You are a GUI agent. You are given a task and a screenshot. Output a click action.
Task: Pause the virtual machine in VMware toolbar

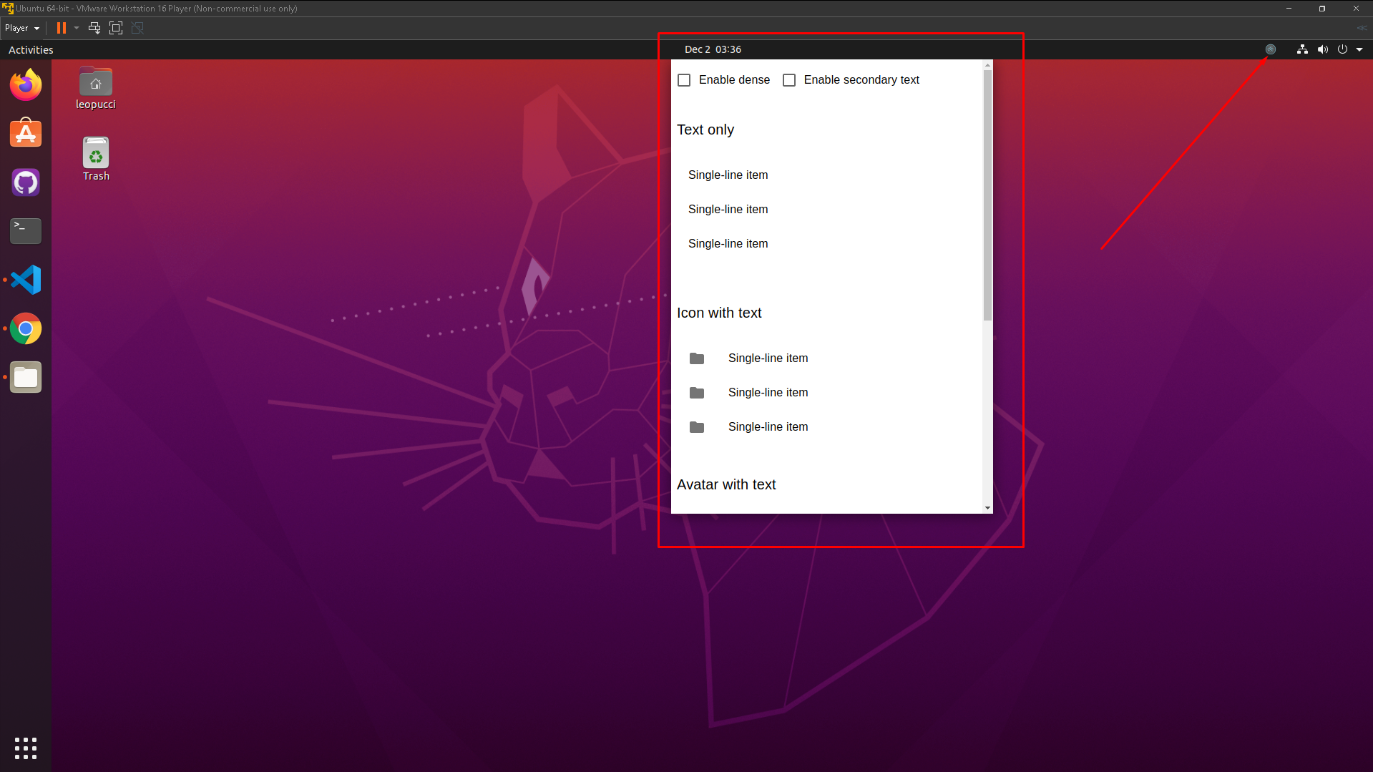pos(62,28)
